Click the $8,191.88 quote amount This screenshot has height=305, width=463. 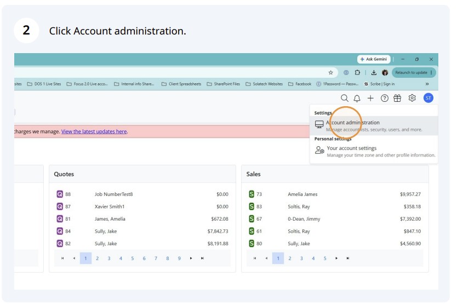(x=218, y=244)
